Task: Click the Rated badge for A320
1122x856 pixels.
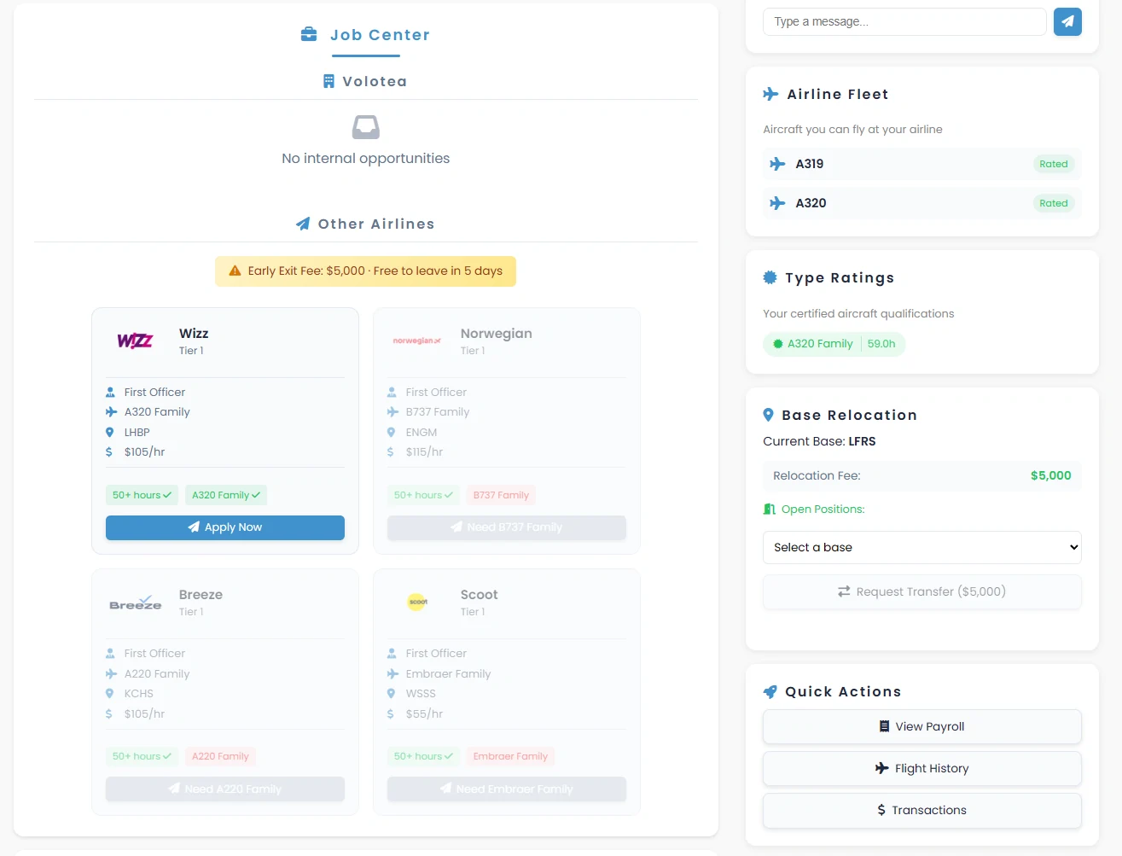Action: 1054,203
